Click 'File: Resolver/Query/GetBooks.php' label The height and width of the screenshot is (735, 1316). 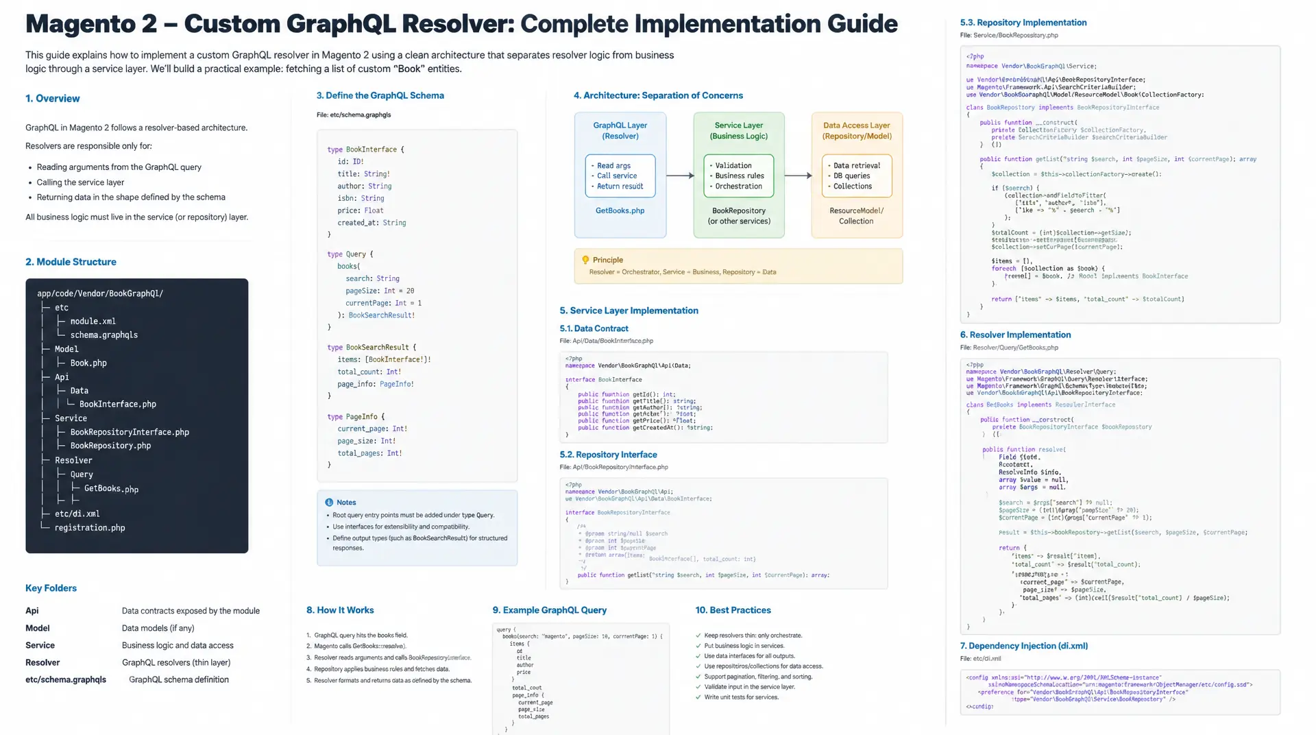tap(1009, 348)
